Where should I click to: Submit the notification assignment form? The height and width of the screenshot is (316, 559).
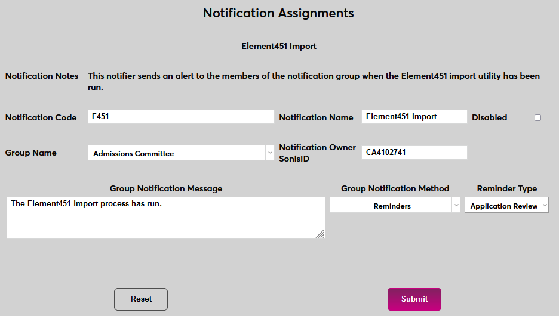pos(414,299)
